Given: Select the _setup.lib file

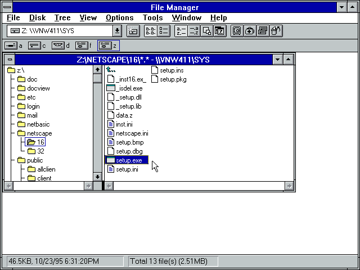Looking at the screenshot, I should [x=124, y=106].
